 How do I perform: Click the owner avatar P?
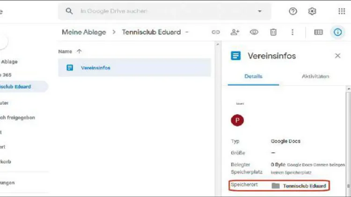(237, 120)
